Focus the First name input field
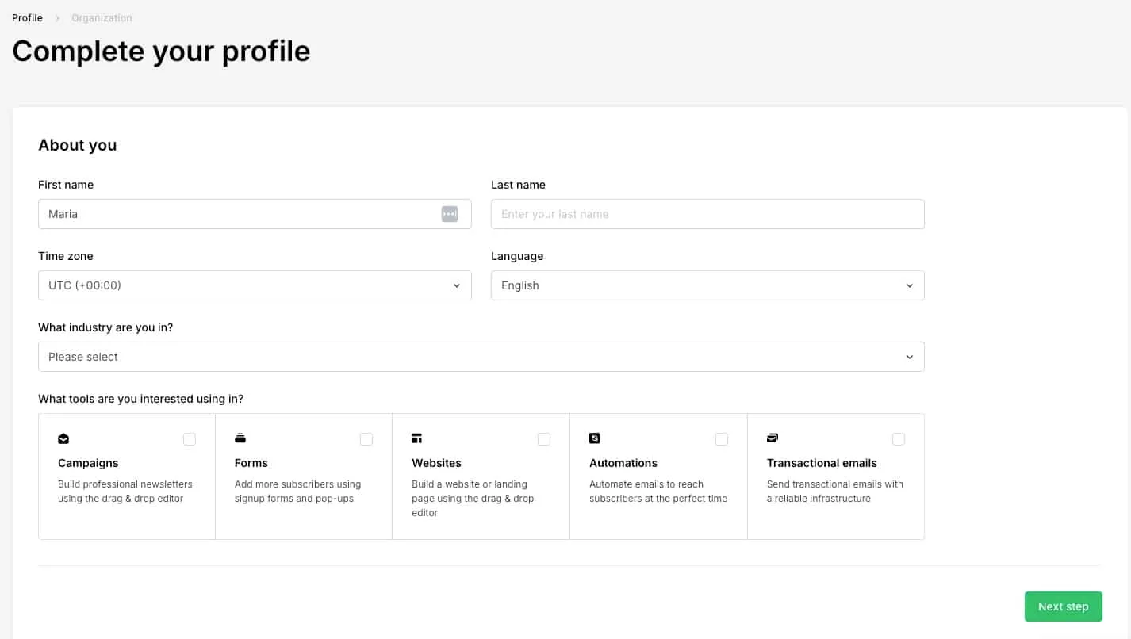This screenshot has width=1131, height=639. tap(255, 214)
